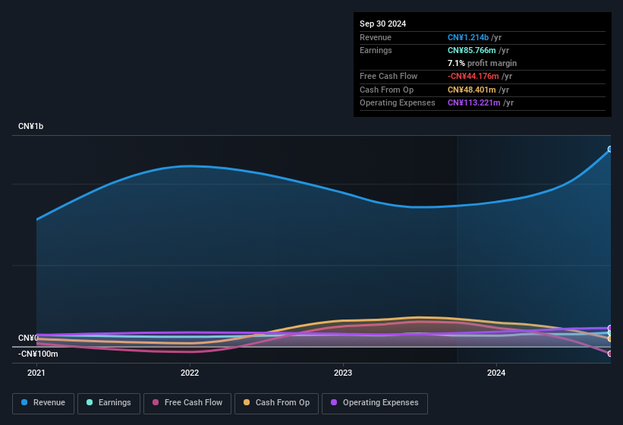Image resolution: width=623 pixels, height=425 pixels.
Task: Click the Earnings label in tooltip
Action: 376,50
